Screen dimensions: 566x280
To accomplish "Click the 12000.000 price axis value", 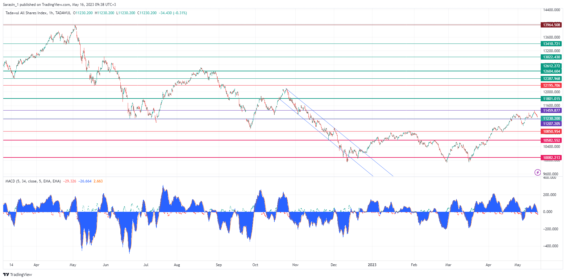I will [x=551, y=92].
